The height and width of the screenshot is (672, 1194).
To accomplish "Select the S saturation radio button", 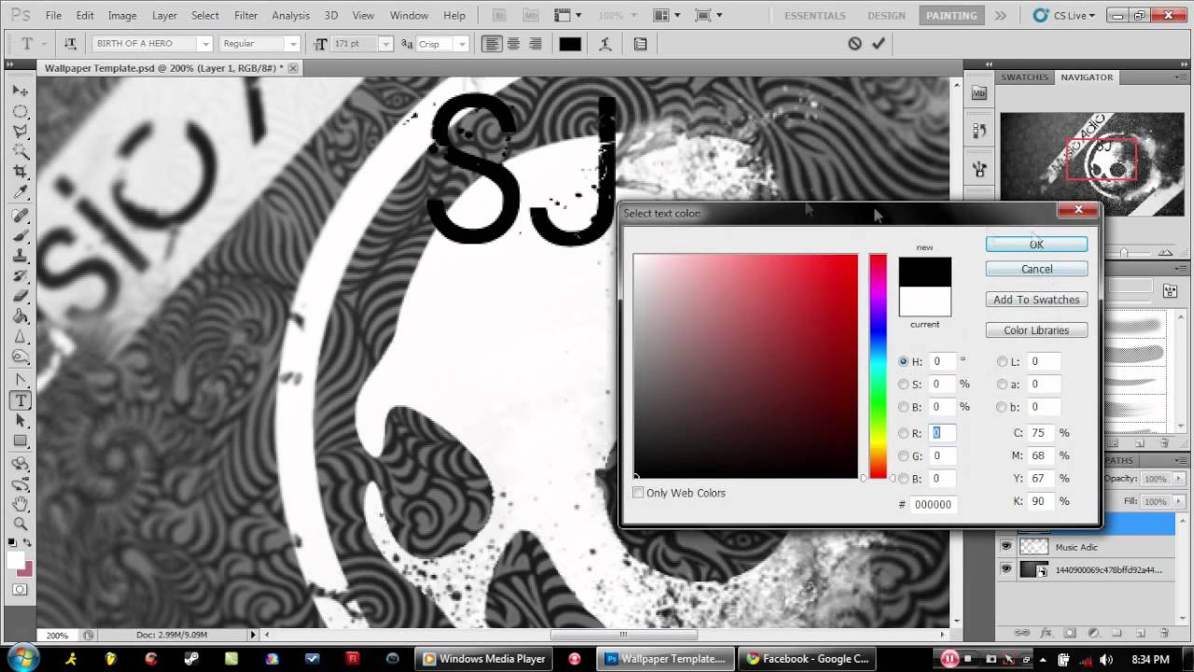I will [903, 385].
